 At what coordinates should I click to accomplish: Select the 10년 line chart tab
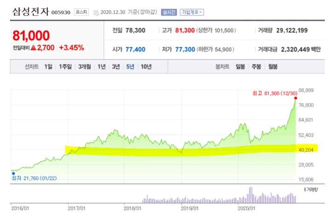pos(146,66)
